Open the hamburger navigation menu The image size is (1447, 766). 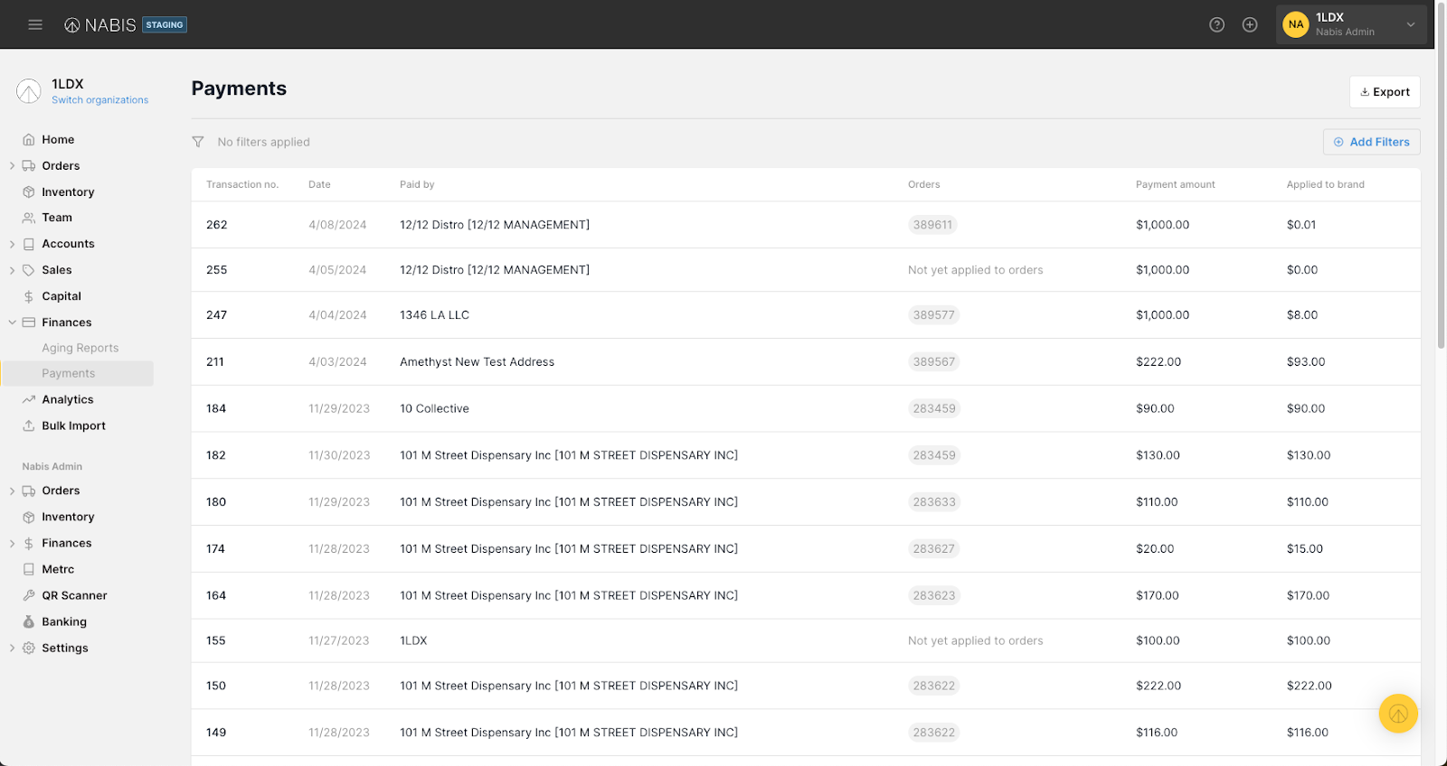[x=35, y=24]
